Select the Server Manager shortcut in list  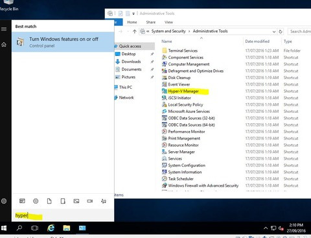[181, 152]
